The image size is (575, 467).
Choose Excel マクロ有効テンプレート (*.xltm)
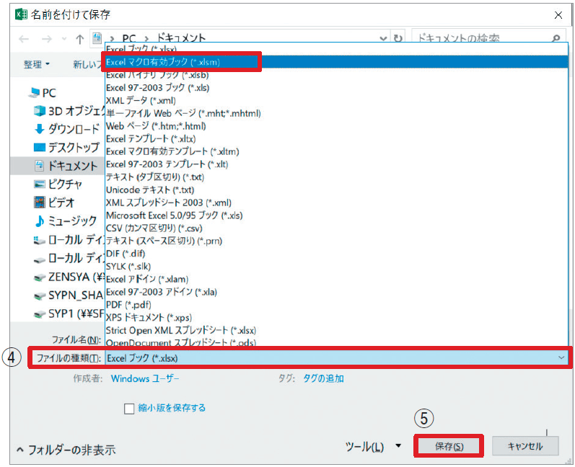[x=336, y=151]
